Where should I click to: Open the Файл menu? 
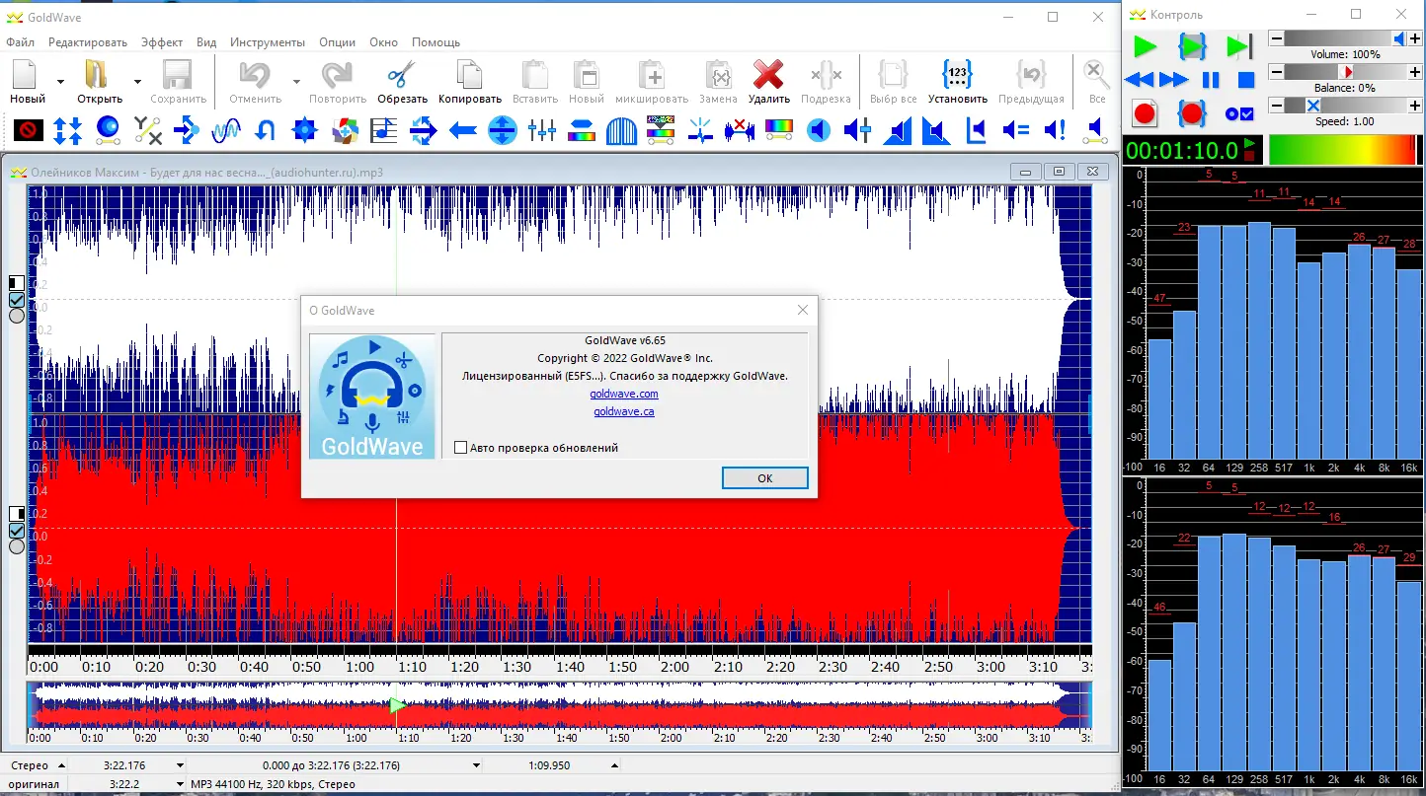(x=20, y=42)
